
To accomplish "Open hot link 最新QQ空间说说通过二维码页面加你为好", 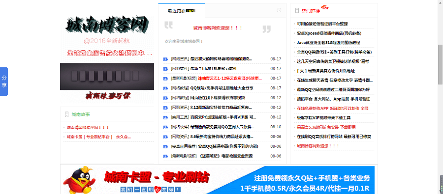I will coord(333,90).
